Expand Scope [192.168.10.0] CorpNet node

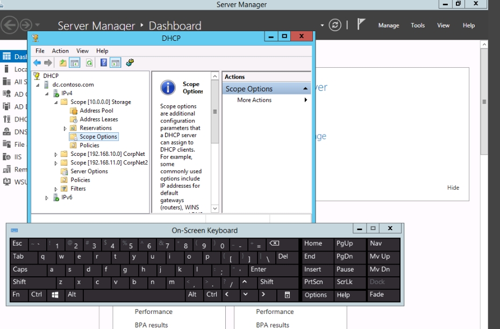pos(56,155)
